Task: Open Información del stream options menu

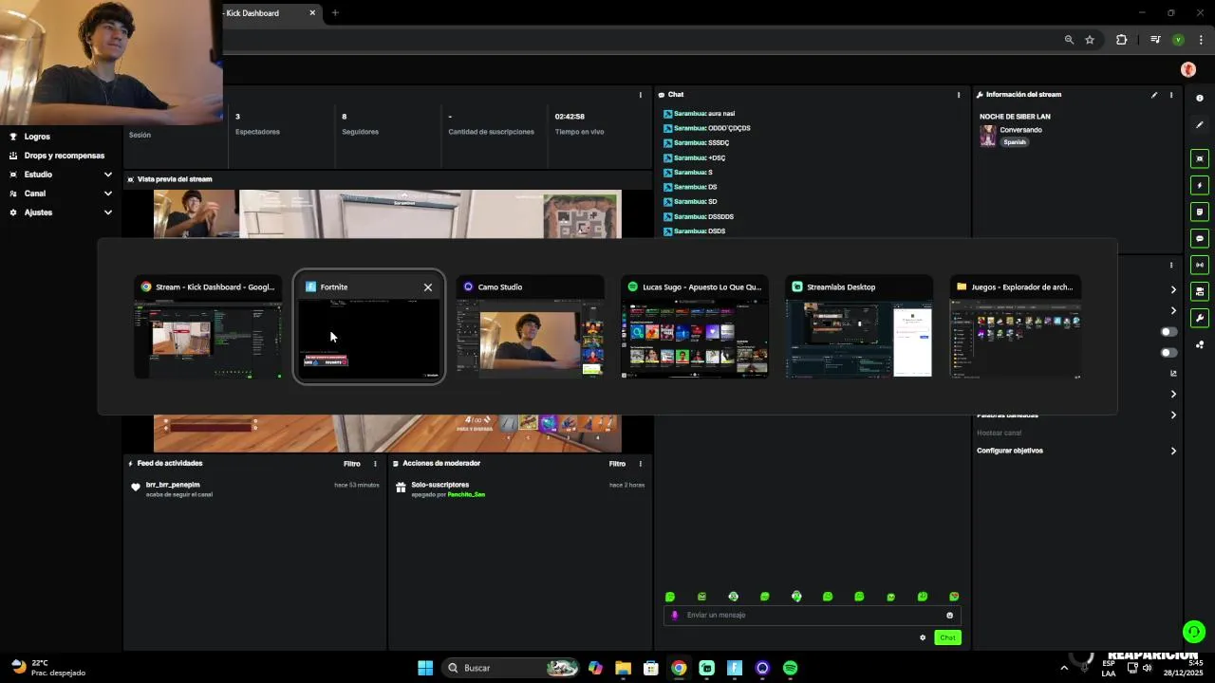Action: 1171,95
